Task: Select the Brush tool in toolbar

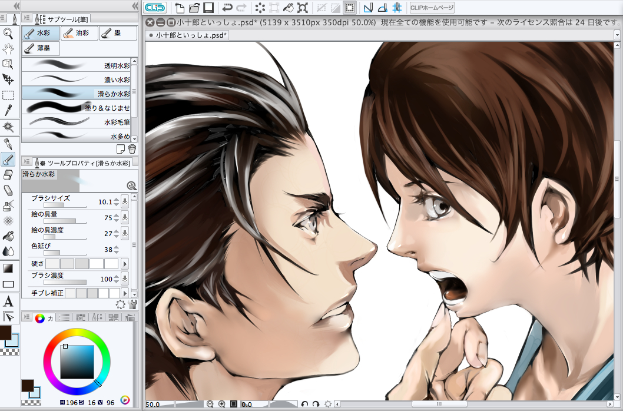Action: pos(8,160)
